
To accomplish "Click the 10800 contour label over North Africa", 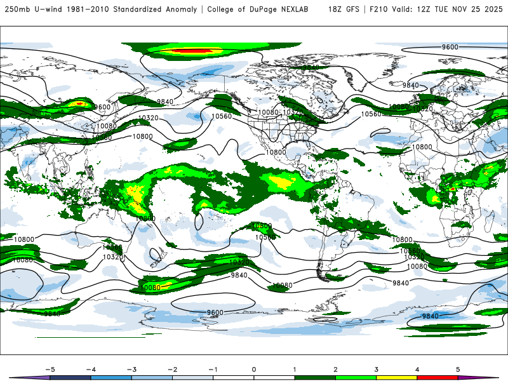I will coord(422,147).
